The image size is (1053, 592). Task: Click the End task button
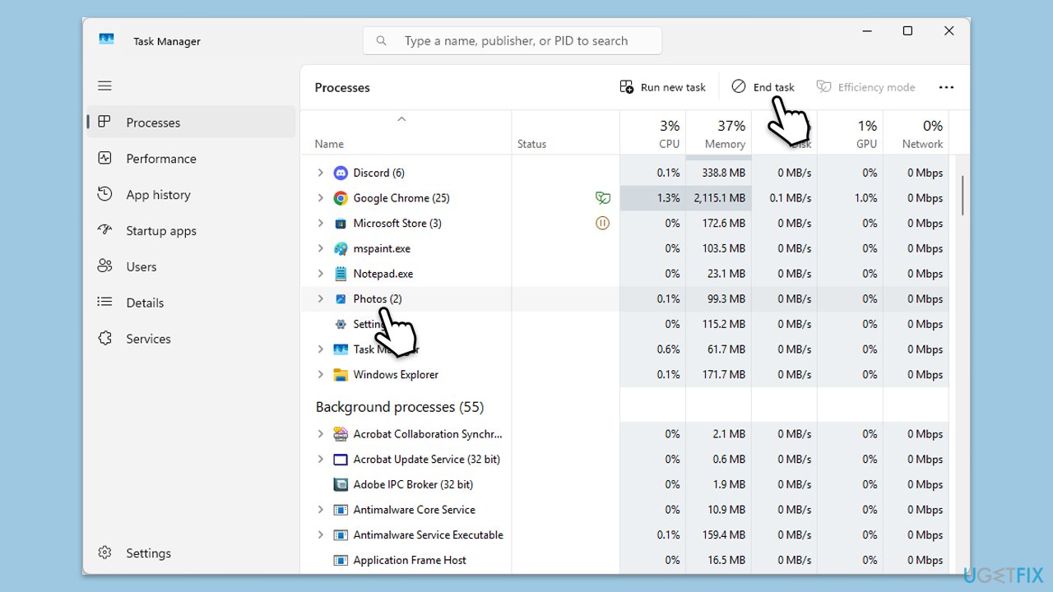(x=763, y=87)
